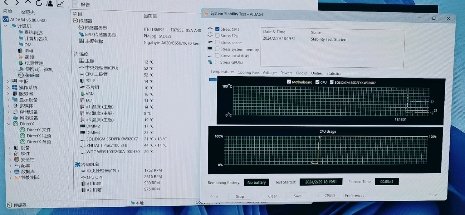Open 计算机名称 via its tree icon
This screenshot has width=465, height=215.
20,38
